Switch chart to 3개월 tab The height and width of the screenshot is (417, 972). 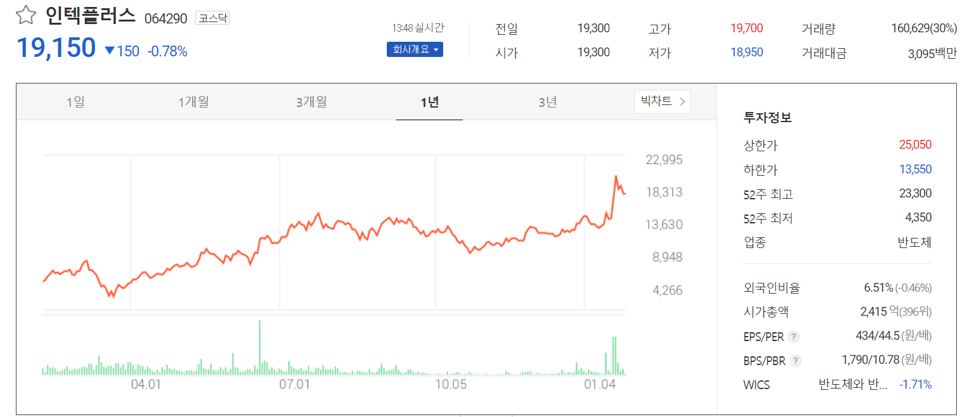click(311, 102)
